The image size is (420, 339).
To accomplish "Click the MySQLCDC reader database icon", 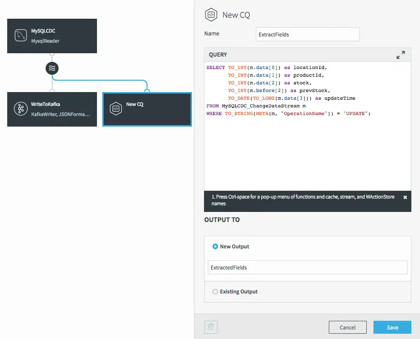I will pos(20,36).
